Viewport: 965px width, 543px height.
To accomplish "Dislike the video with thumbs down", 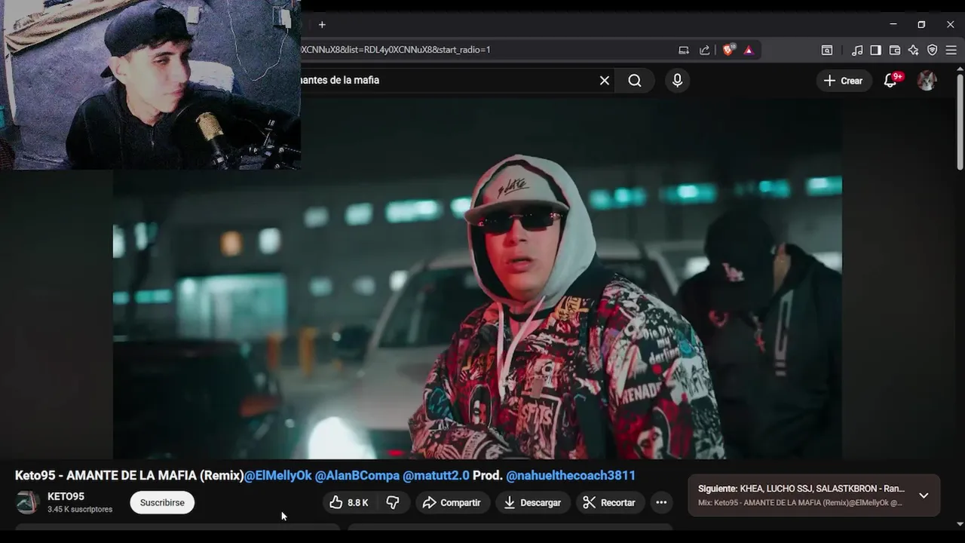I will click(393, 503).
